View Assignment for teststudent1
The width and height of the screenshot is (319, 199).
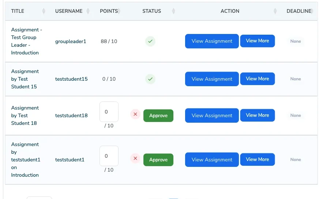tap(212, 160)
